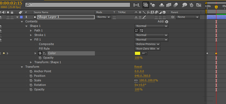Open the Add shape content menu
Image resolution: width=226 pixels, height=104 pixels.
click(x=167, y=22)
